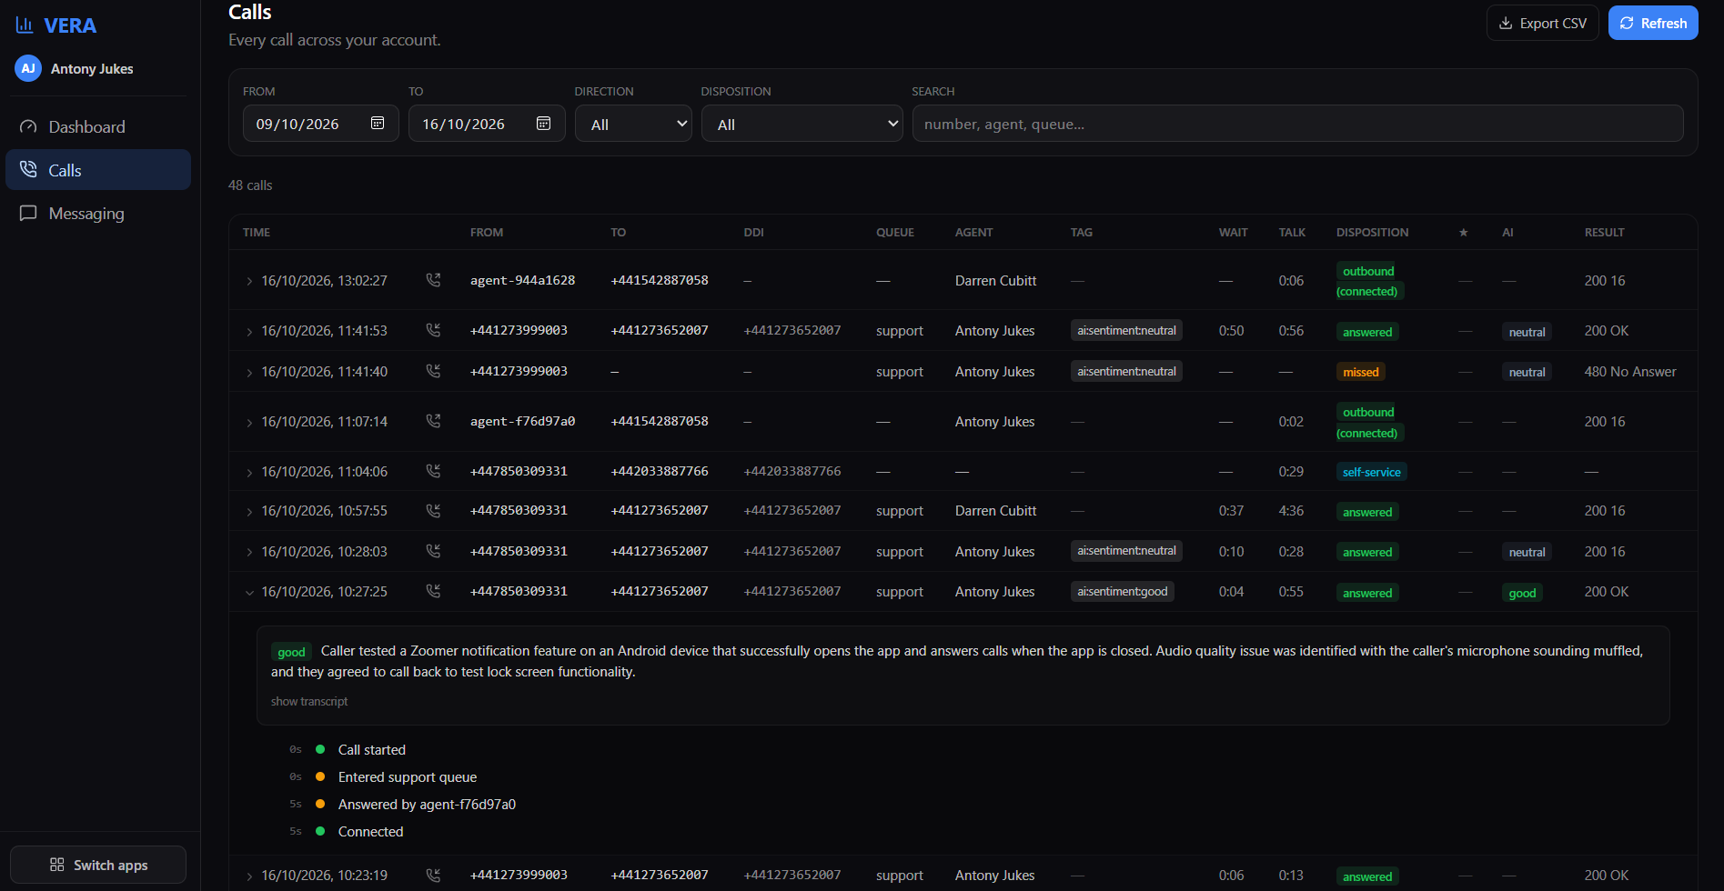Click the good AI badge on 10:27:25 row

coord(1522,593)
